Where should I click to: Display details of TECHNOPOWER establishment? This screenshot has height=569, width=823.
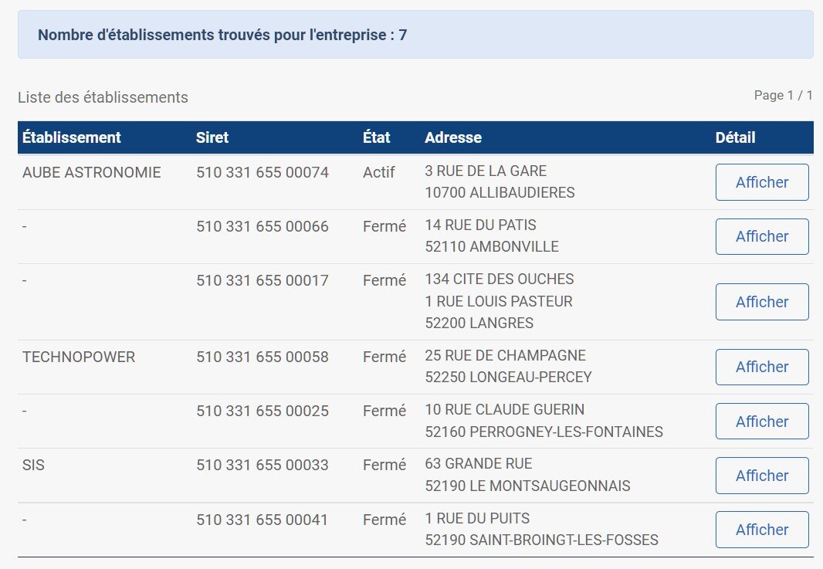pyautogui.click(x=761, y=367)
